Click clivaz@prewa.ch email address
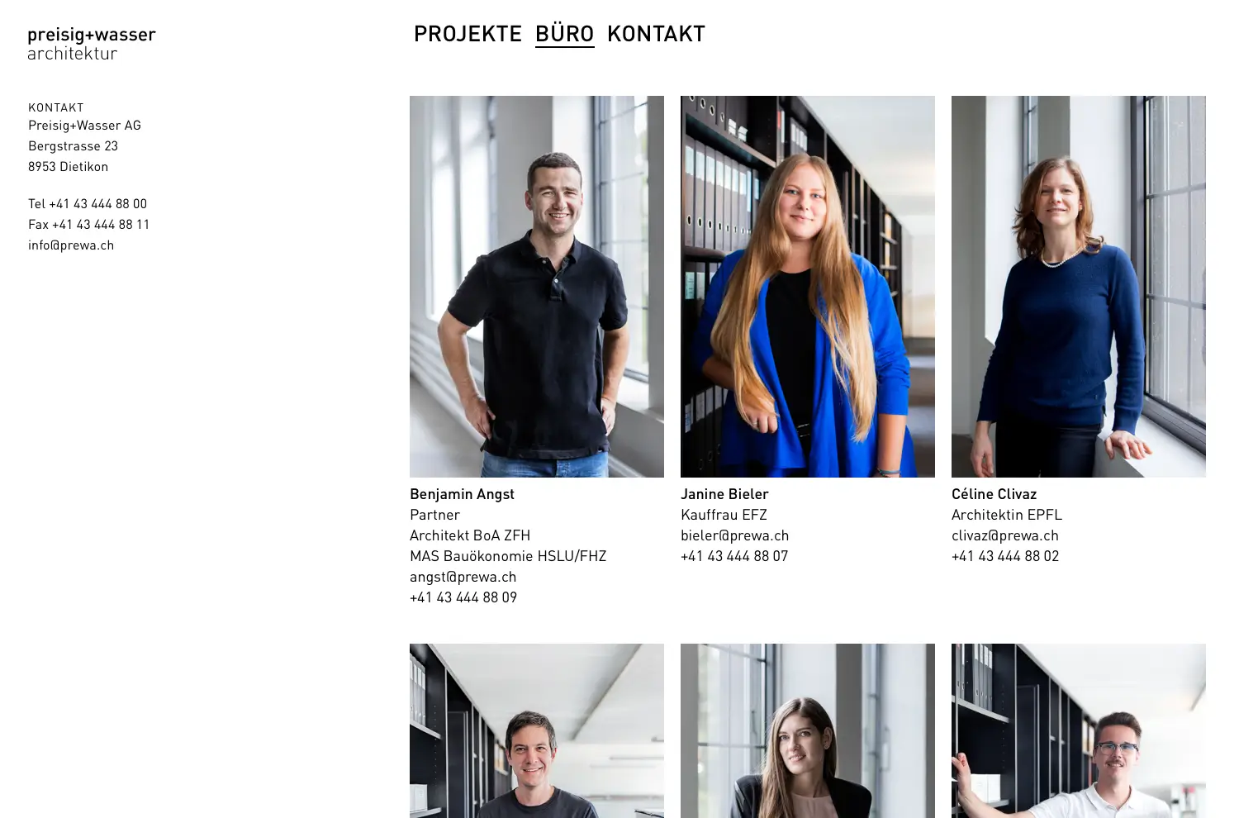This screenshot has height=818, width=1239. (x=1005, y=535)
